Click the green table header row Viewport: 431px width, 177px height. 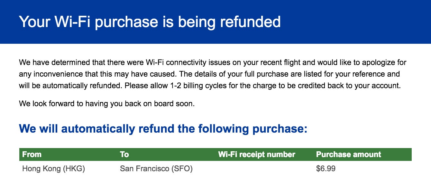pyautogui.click(x=215, y=154)
